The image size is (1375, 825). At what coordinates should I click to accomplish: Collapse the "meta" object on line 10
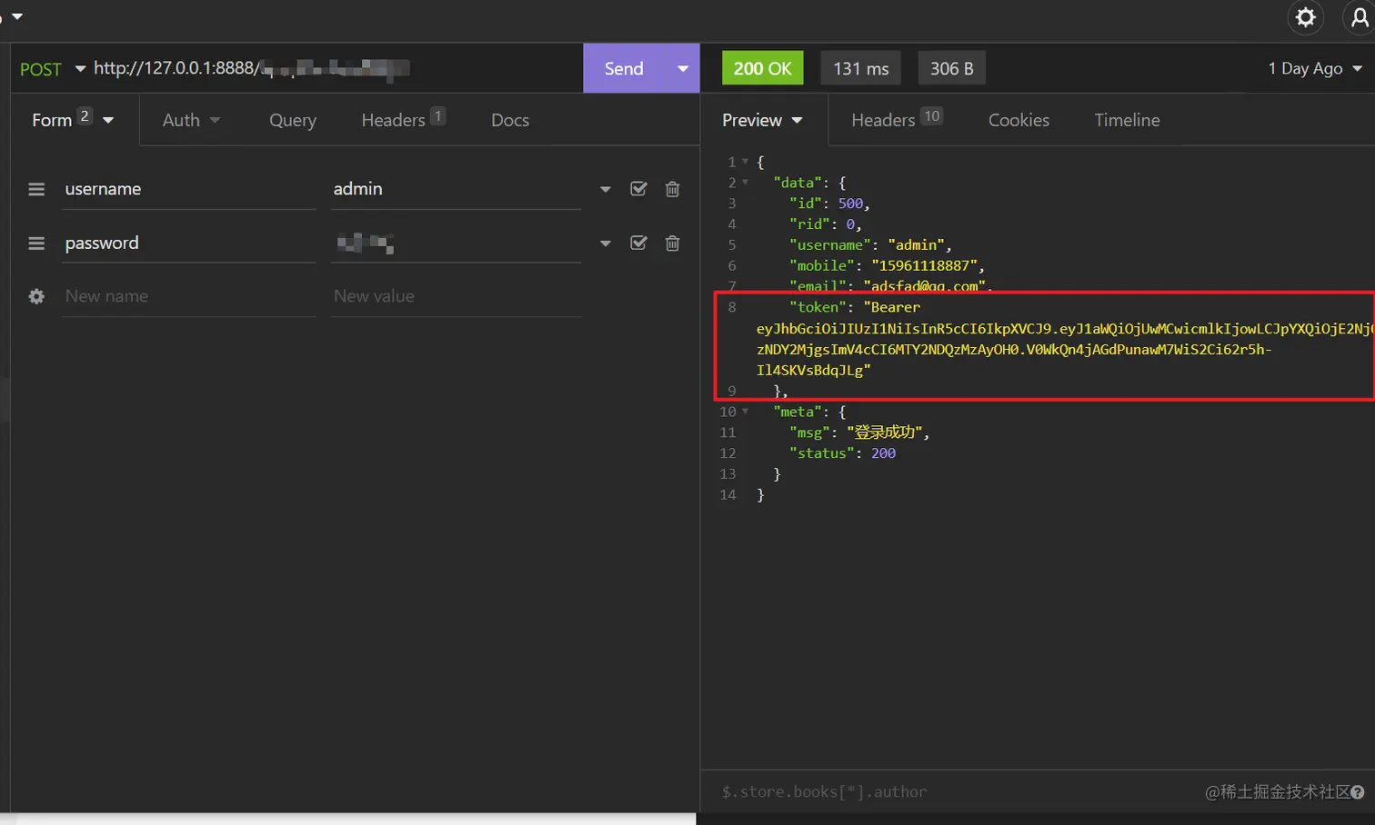745,412
